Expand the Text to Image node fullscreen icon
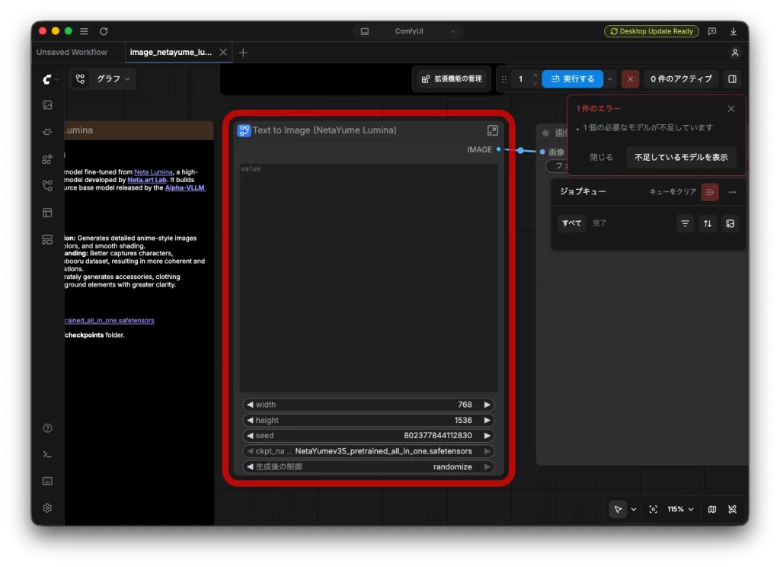Screen dimensions: 780x567 492,130
